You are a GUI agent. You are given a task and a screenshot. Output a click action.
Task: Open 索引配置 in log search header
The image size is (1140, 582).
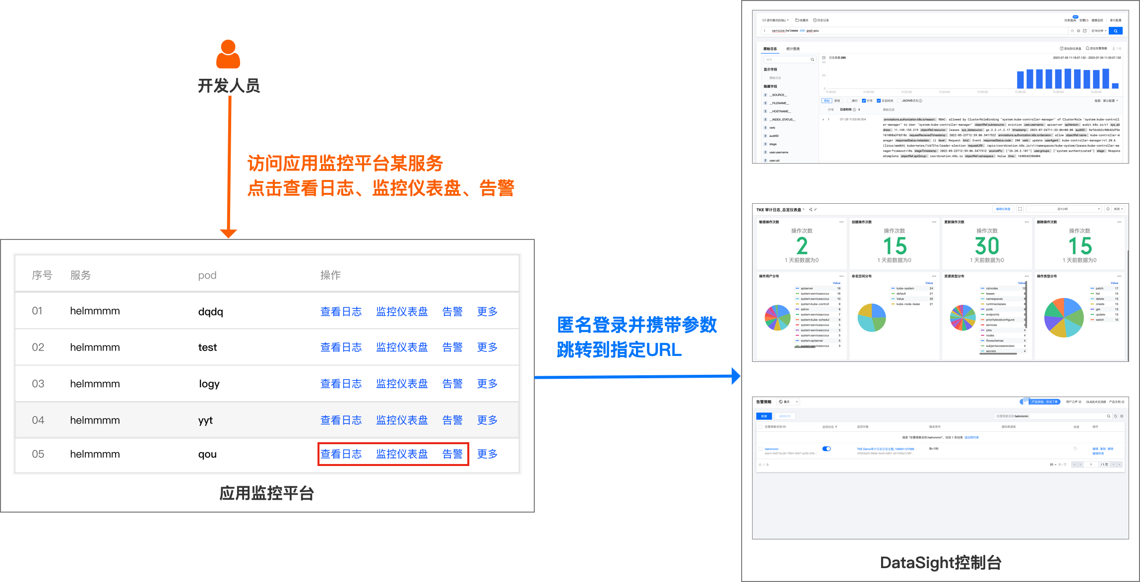[1116, 20]
